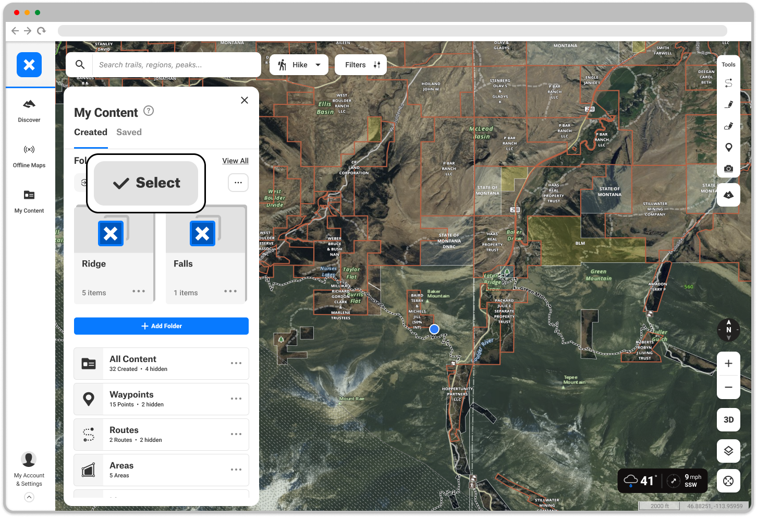Image resolution: width=757 pixels, height=517 pixels.
Task: Click the Areas shape icon
Action: [x=89, y=470]
